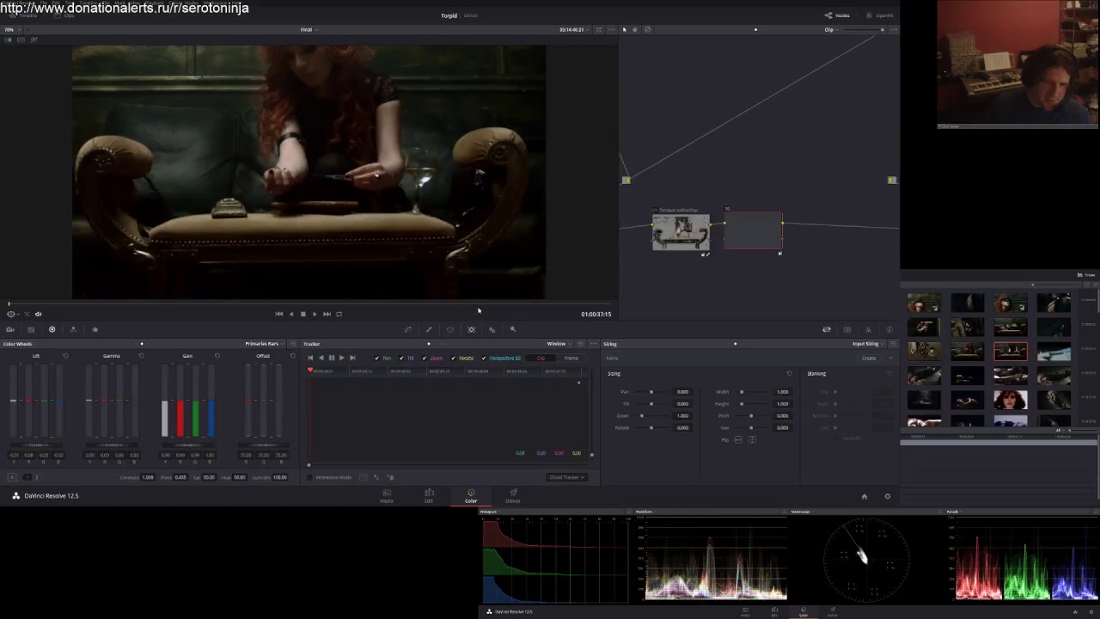
Task: Open the Power Window palette
Action: click(449, 329)
